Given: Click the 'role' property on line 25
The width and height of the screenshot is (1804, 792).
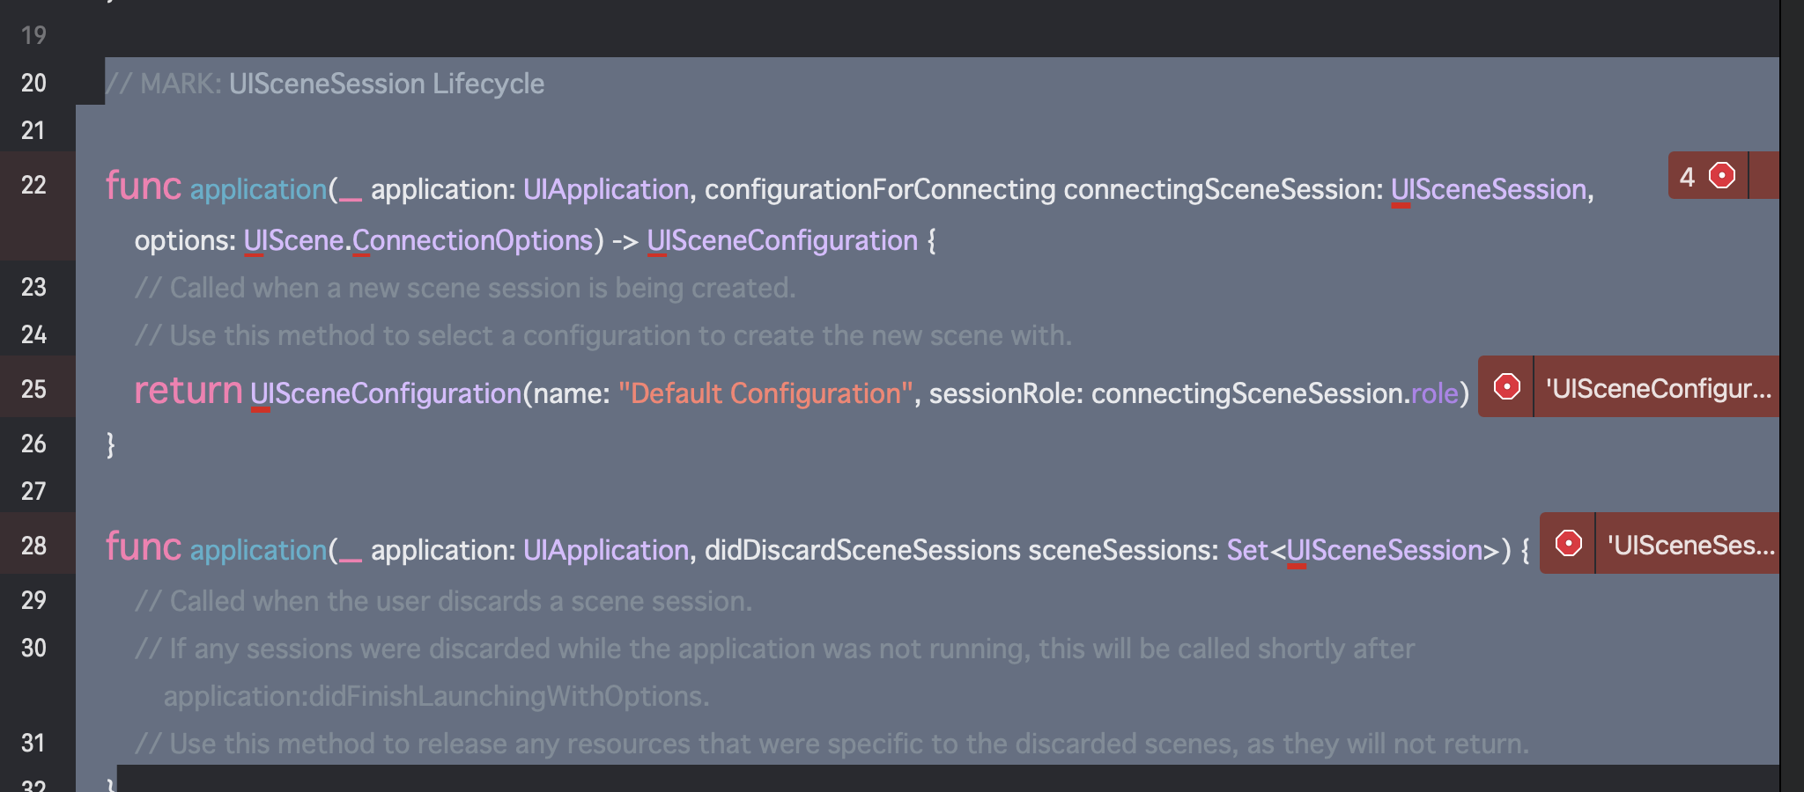Looking at the screenshot, I should point(1435,392).
